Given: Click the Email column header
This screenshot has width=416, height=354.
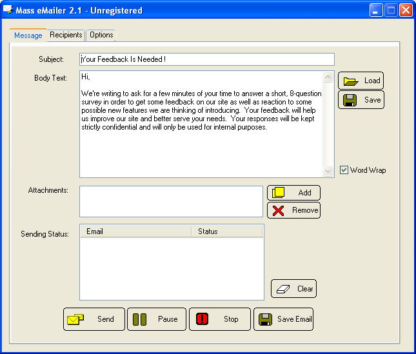Looking at the screenshot, I should (135, 231).
